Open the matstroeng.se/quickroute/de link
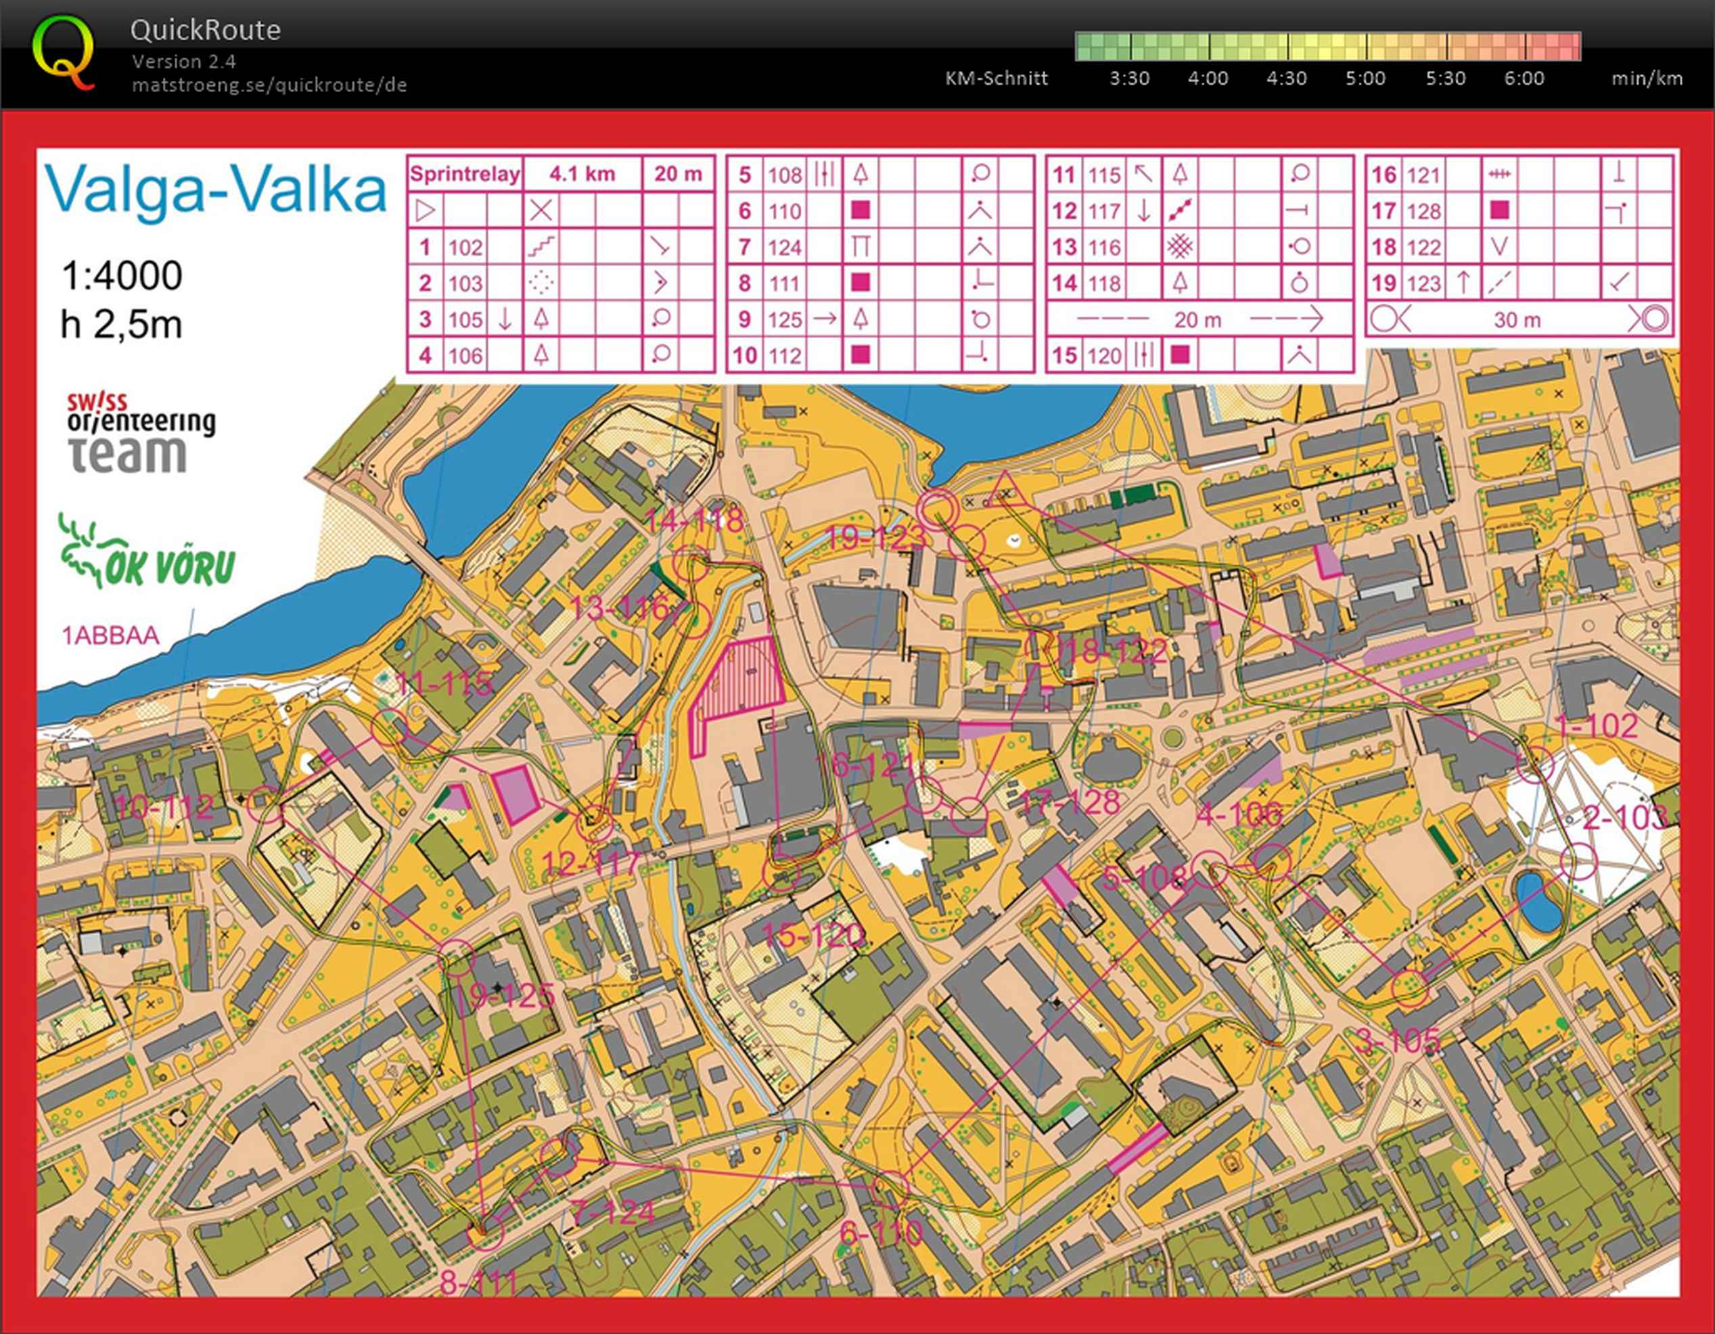 point(269,85)
